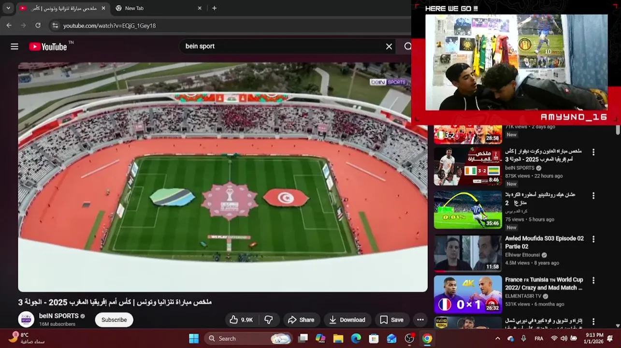The width and height of the screenshot is (621, 348).
Task: Open "Awled Moufida S03 Episode 02" title
Action: click(544, 242)
